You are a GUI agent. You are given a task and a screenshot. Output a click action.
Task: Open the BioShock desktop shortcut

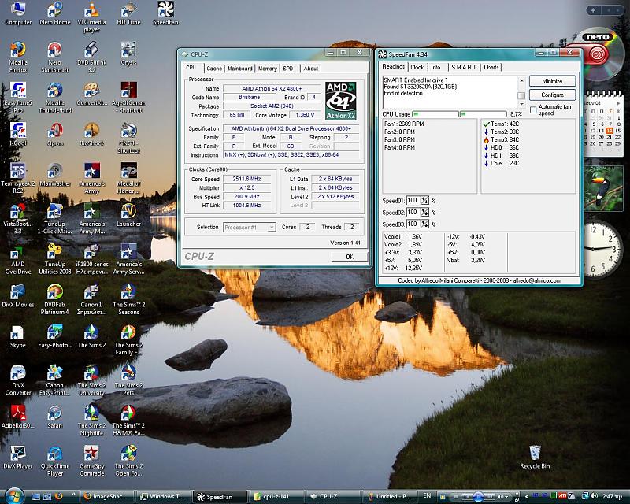pos(91,135)
